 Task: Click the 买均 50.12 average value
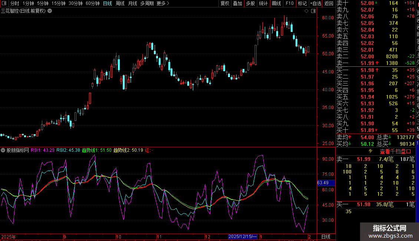click(367, 144)
